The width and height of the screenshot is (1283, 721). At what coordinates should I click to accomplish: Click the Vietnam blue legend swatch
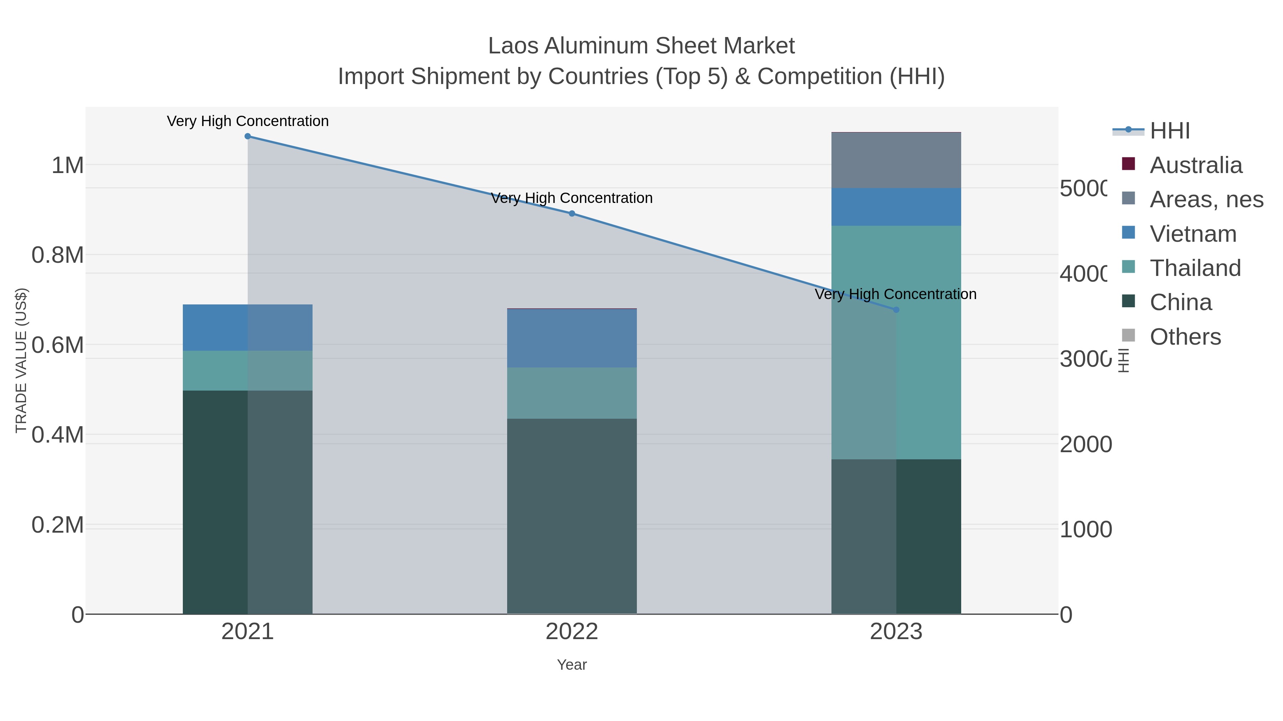1128,233
